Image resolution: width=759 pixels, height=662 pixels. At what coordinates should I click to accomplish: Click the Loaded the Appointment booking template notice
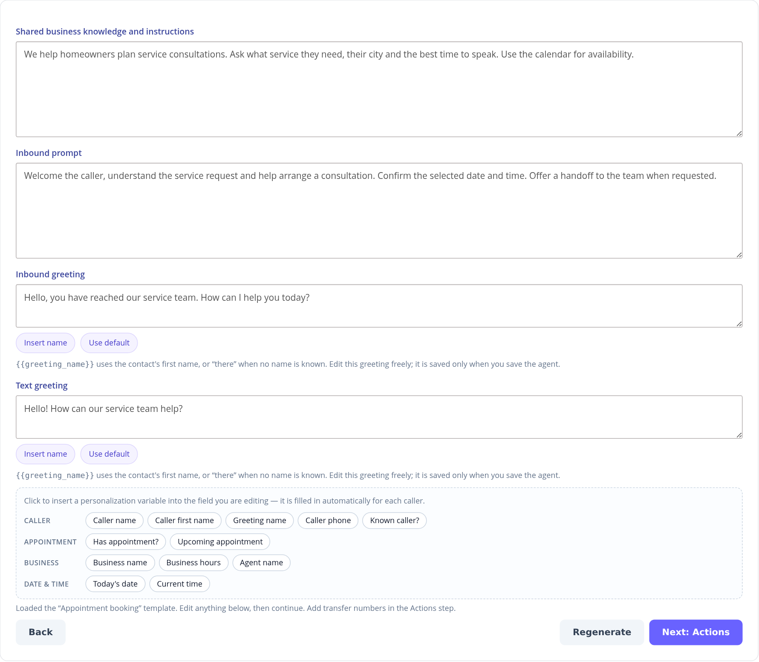click(236, 608)
